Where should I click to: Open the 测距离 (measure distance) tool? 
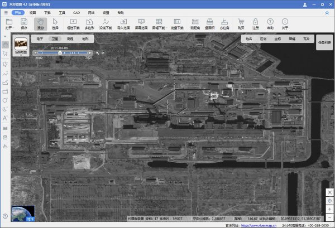tap(195, 23)
